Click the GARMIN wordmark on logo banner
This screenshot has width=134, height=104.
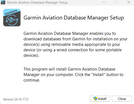click(x=11, y=12)
